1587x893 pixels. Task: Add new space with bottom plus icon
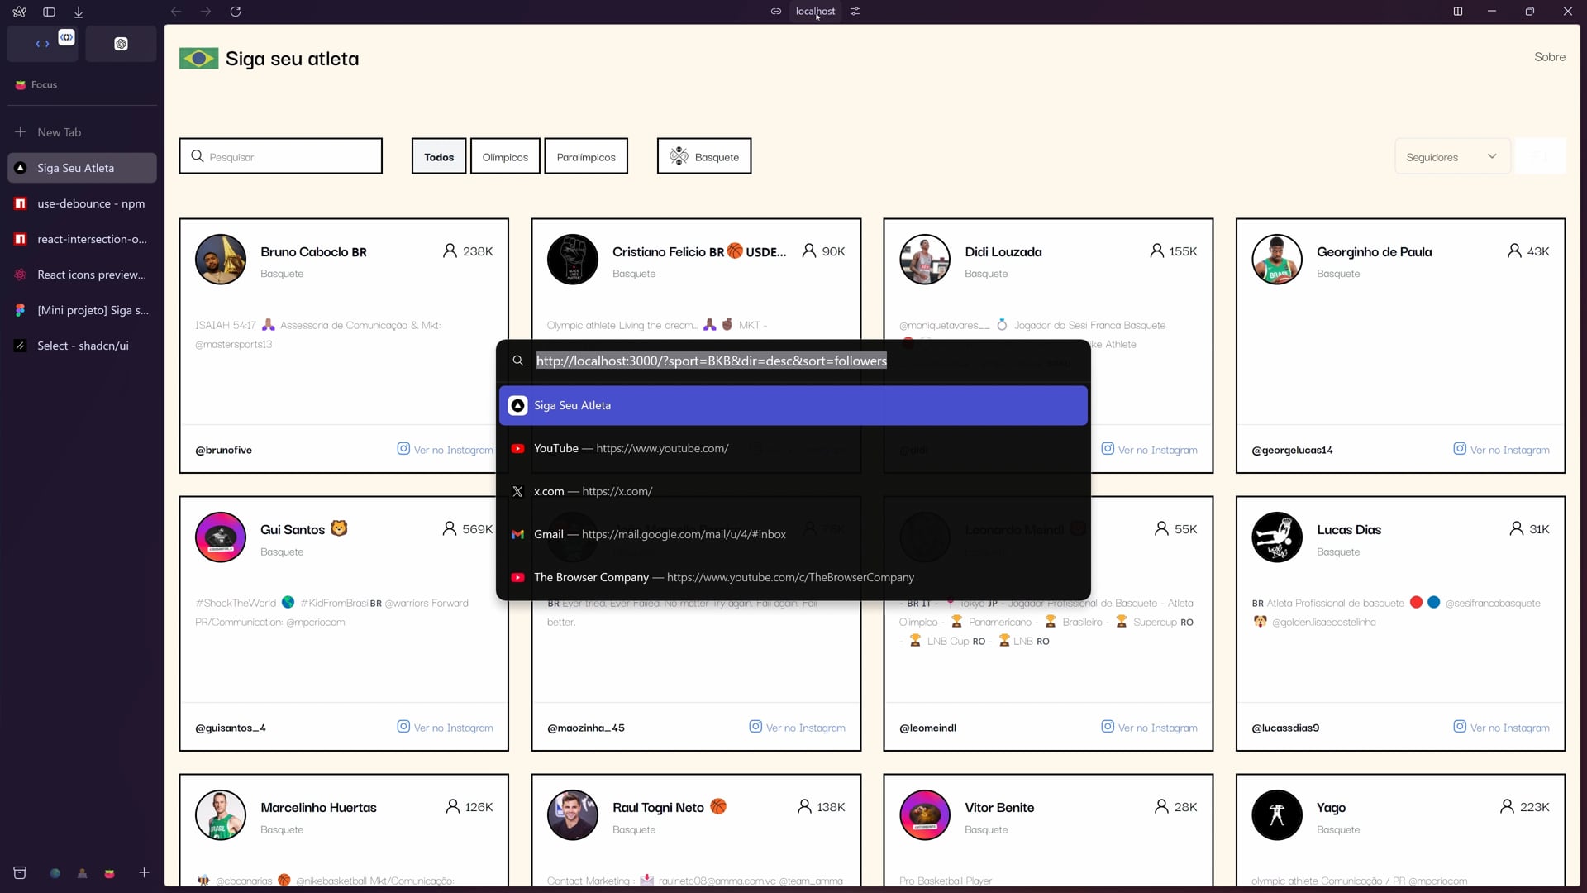(144, 872)
